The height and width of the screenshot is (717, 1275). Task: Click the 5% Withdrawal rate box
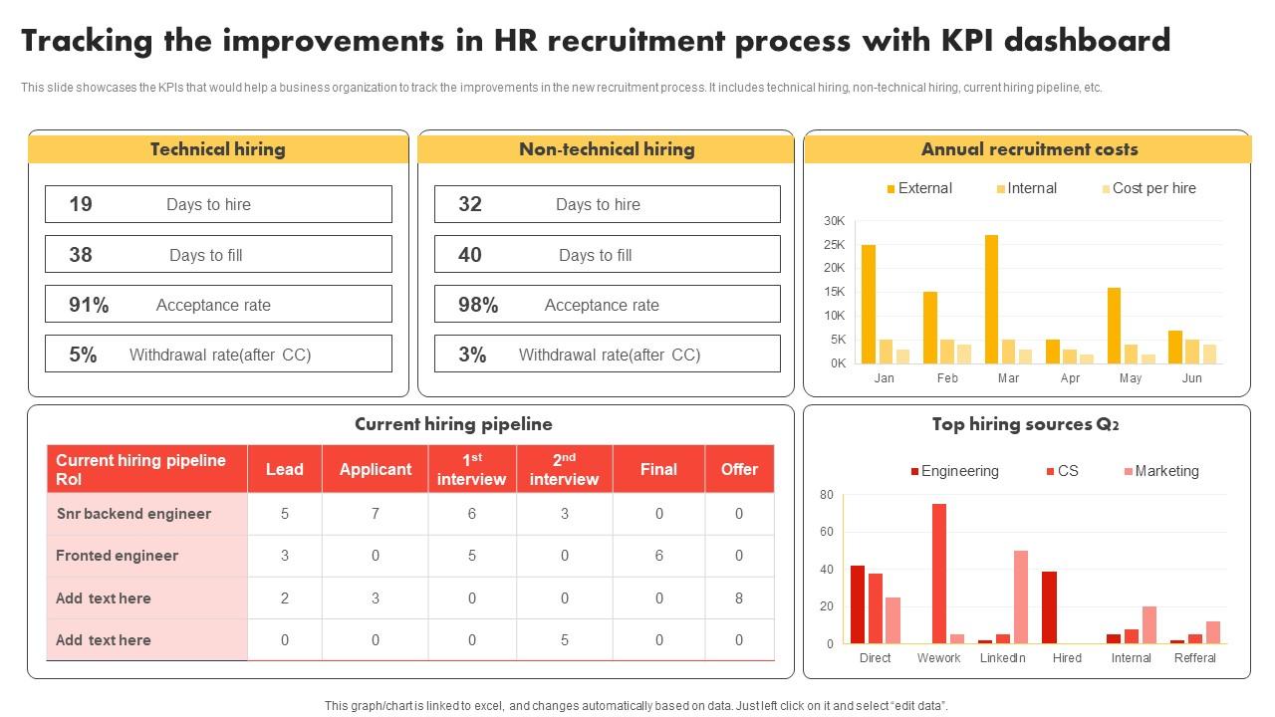pyautogui.click(x=218, y=355)
